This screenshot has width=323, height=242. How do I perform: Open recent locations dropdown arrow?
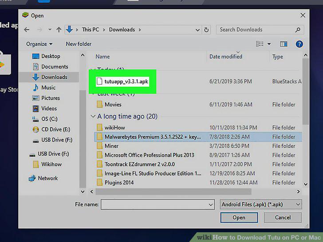tap(50, 30)
